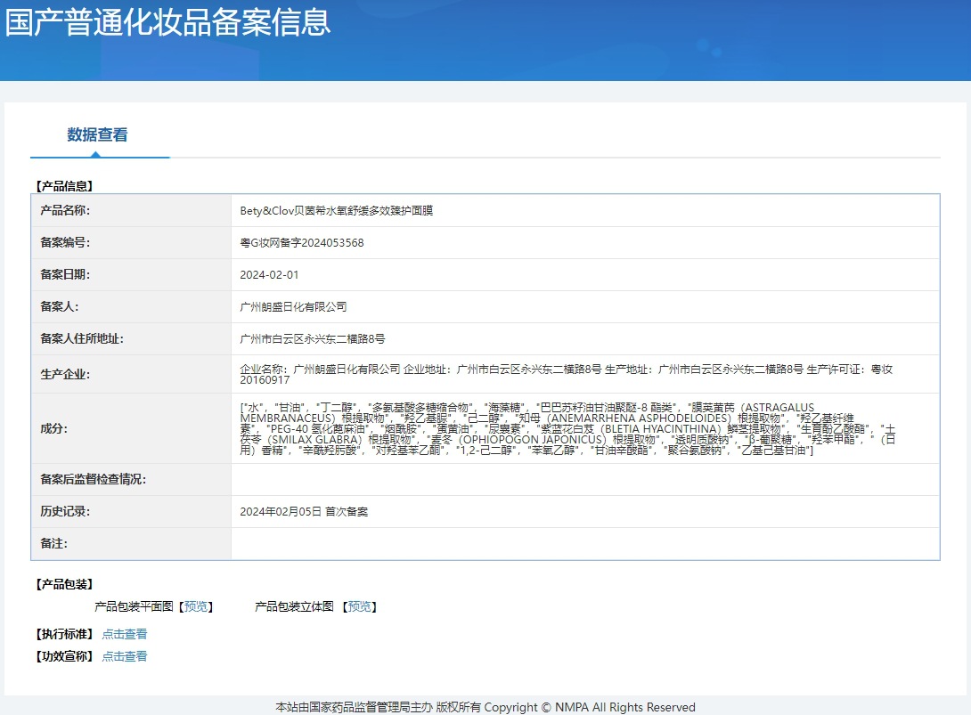Select product name Bety&Clov贝茵希水氧舒缓多效臻护面膜
The image size is (971, 715).
click(336, 211)
